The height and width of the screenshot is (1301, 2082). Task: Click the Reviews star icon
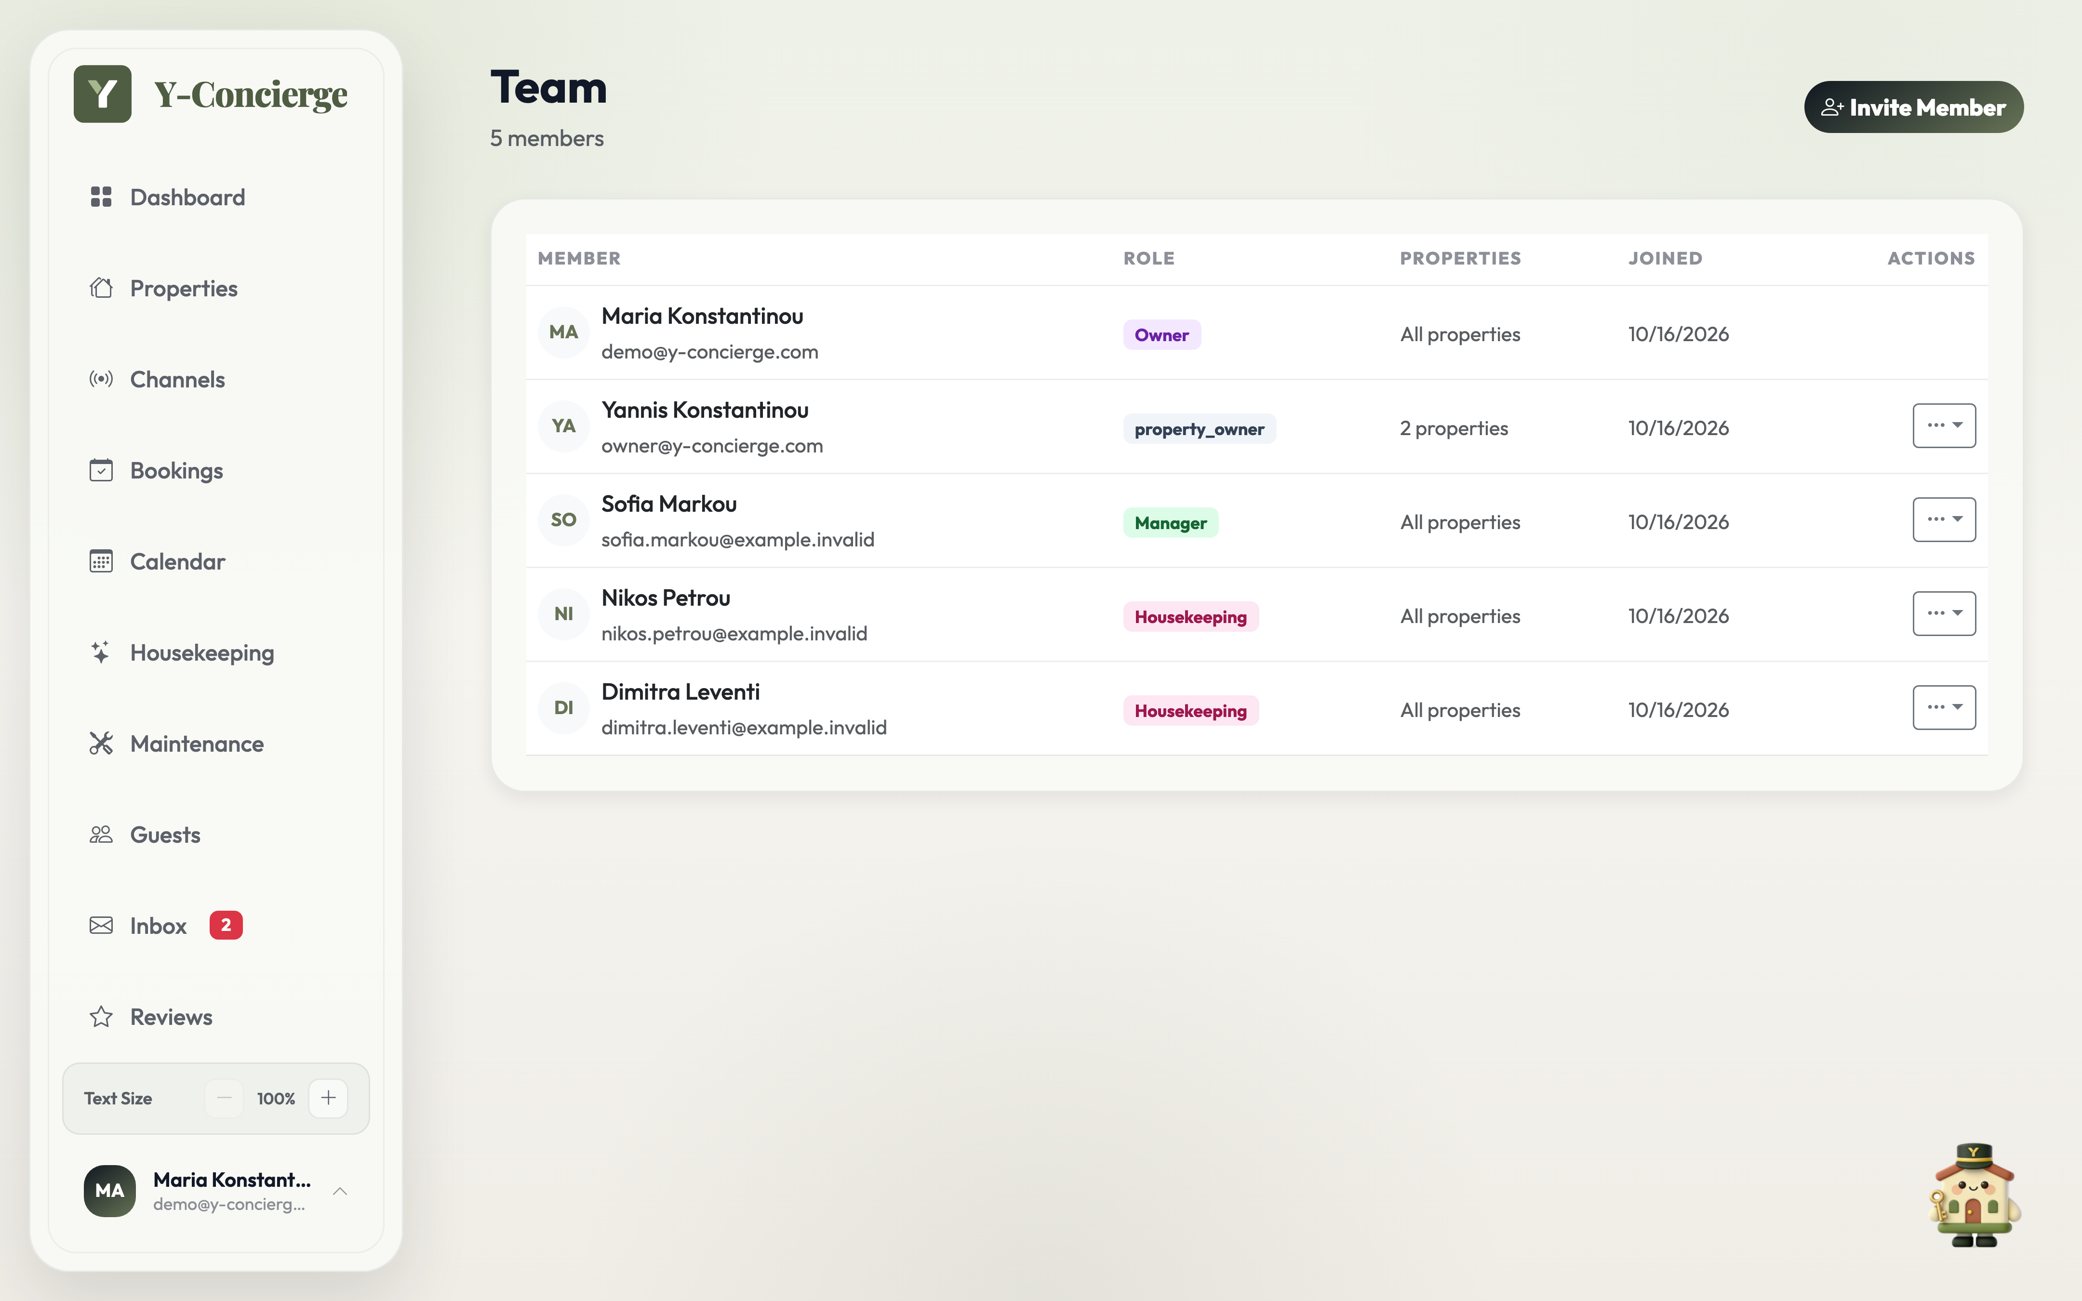pos(102,1017)
